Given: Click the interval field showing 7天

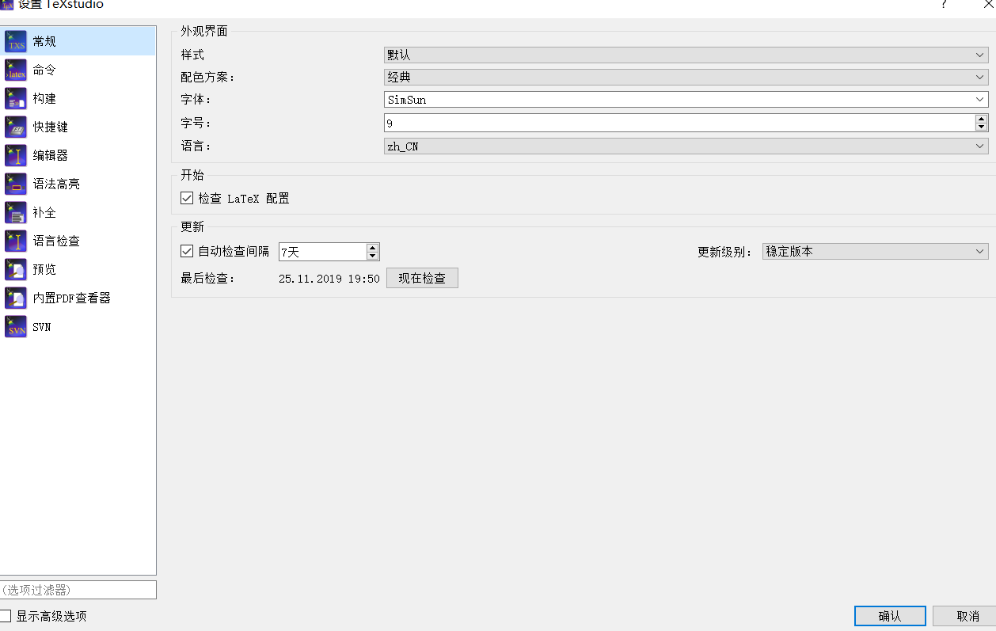Looking at the screenshot, I should (323, 252).
